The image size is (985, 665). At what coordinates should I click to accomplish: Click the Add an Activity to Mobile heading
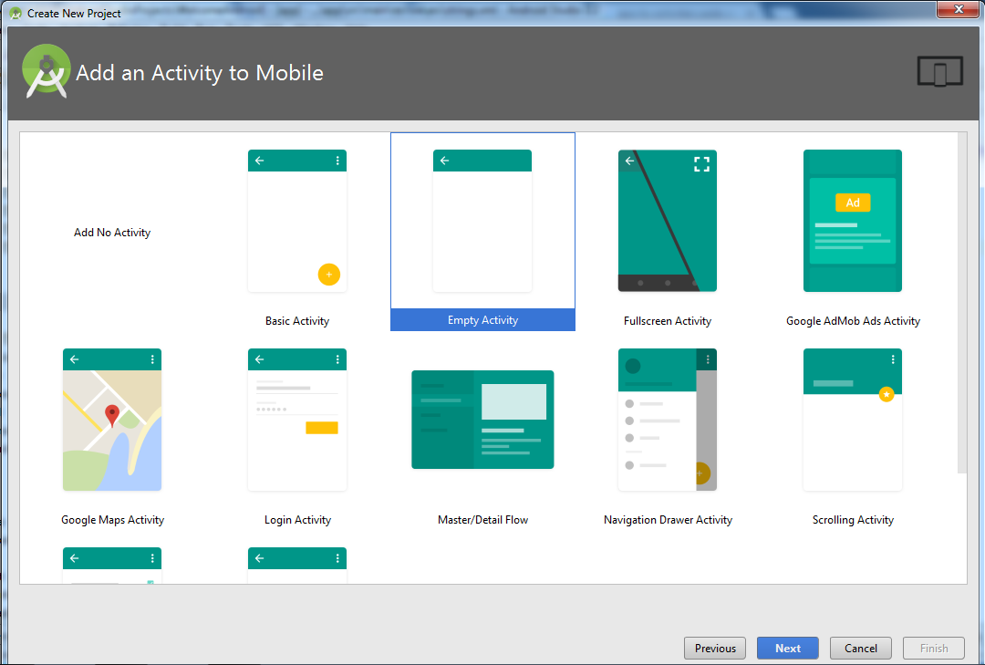(200, 73)
